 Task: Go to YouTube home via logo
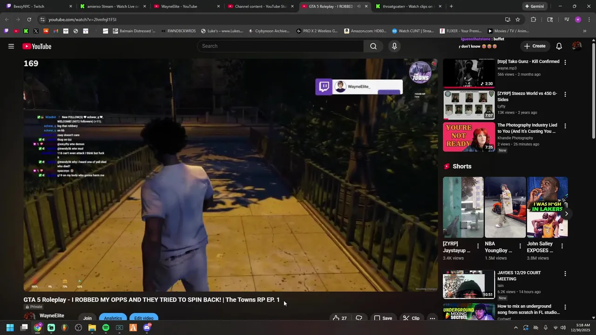pyautogui.click(x=37, y=46)
